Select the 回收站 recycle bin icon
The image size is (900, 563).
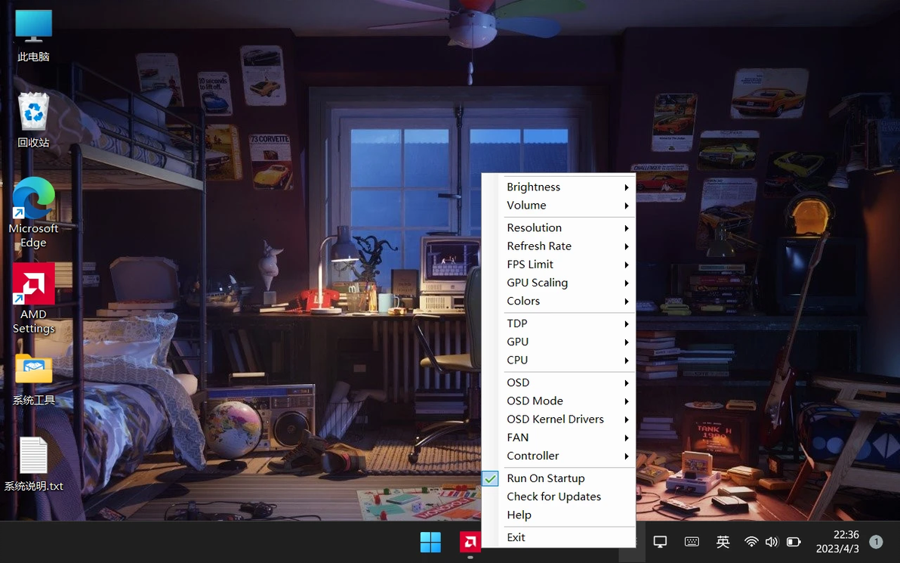click(x=33, y=119)
